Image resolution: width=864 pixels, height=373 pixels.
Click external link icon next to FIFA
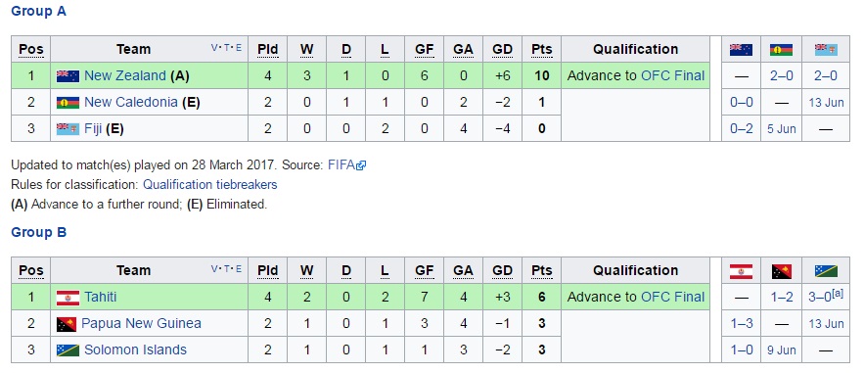(361, 164)
